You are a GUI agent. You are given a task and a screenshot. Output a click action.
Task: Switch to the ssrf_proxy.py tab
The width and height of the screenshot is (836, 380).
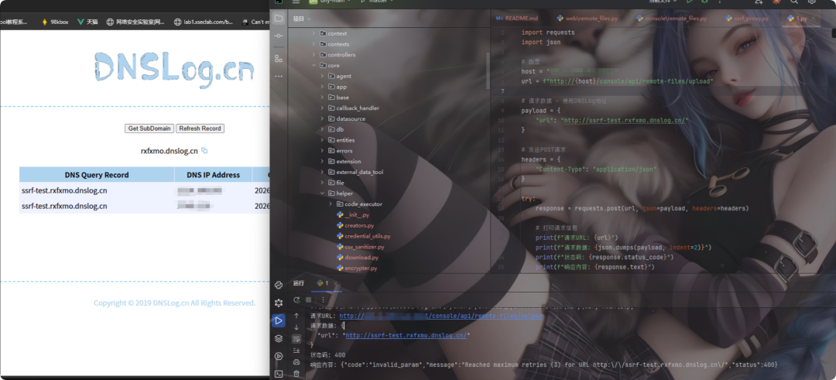746,18
